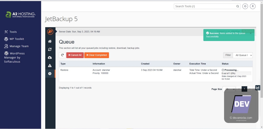Click the Execution Time column header
The width and height of the screenshot is (263, 129).
point(198,64)
